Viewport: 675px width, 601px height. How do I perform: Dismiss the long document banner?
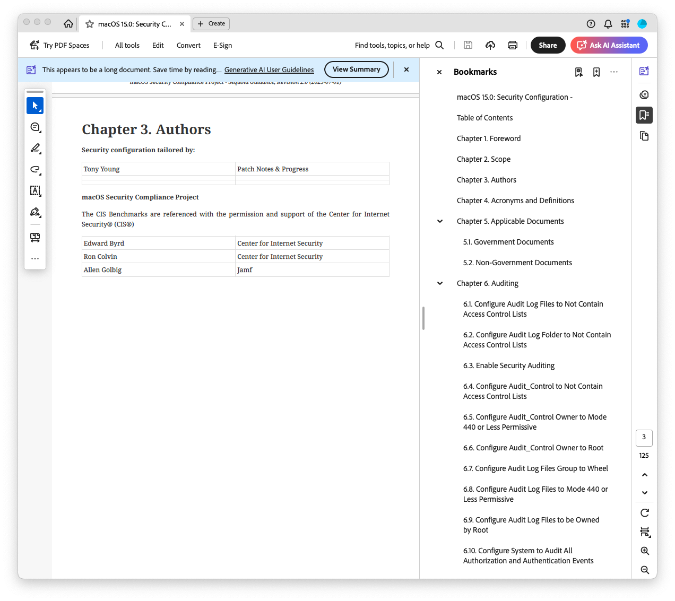tap(406, 69)
